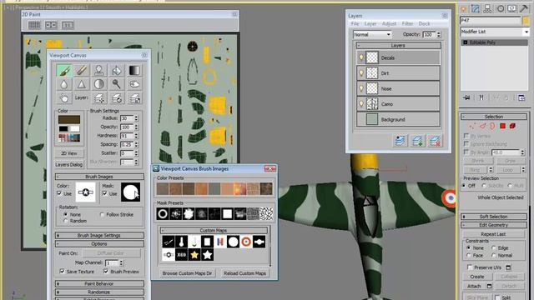Click the Repeat Last button
Image resolution: width=534 pixels, height=300 pixels.
[493, 234]
